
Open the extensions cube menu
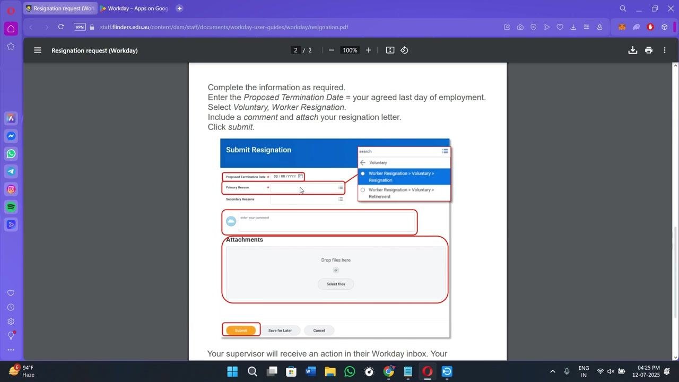point(664,27)
